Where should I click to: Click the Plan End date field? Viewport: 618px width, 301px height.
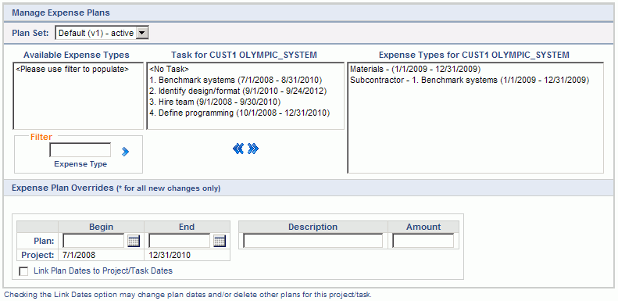tap(180, 241)
